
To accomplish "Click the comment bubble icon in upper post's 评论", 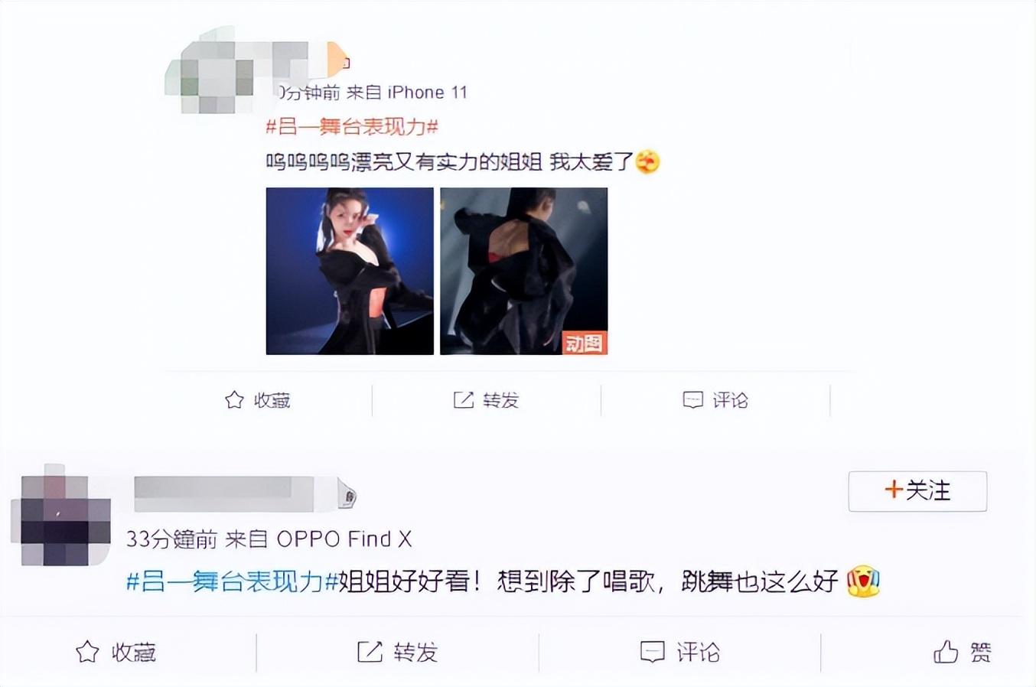I will 692,400.
